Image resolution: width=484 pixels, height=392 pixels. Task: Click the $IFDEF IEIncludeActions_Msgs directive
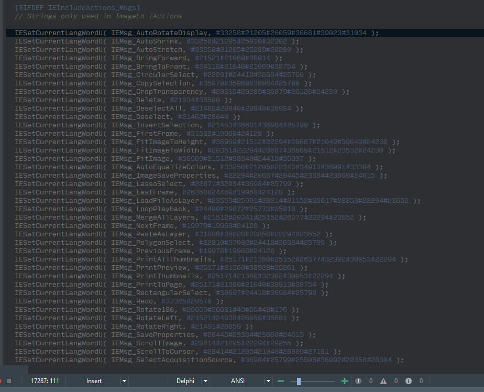tap(78, 8)
